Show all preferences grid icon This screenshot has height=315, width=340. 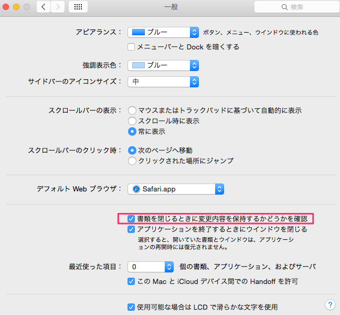(x=78, y=7)
